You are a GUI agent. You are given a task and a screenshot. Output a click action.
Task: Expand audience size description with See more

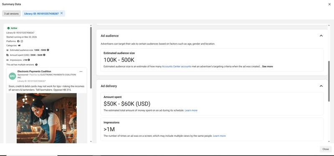coord(267,66)
